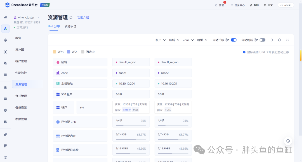
Task: Click the reload icon in the Unit toolbar
Action: [279, 40]
